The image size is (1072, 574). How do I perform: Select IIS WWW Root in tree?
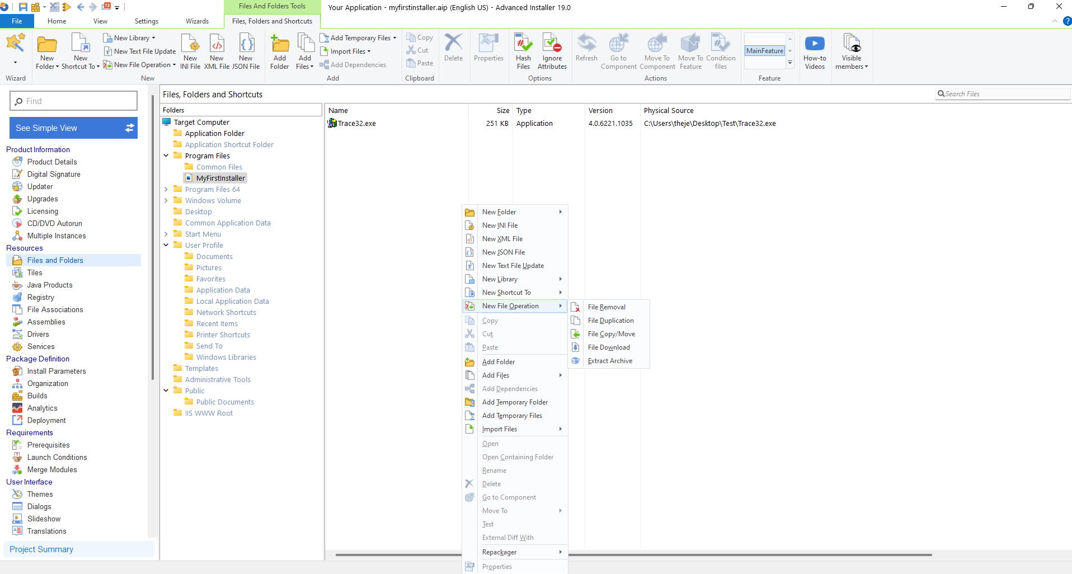[209, 413]
